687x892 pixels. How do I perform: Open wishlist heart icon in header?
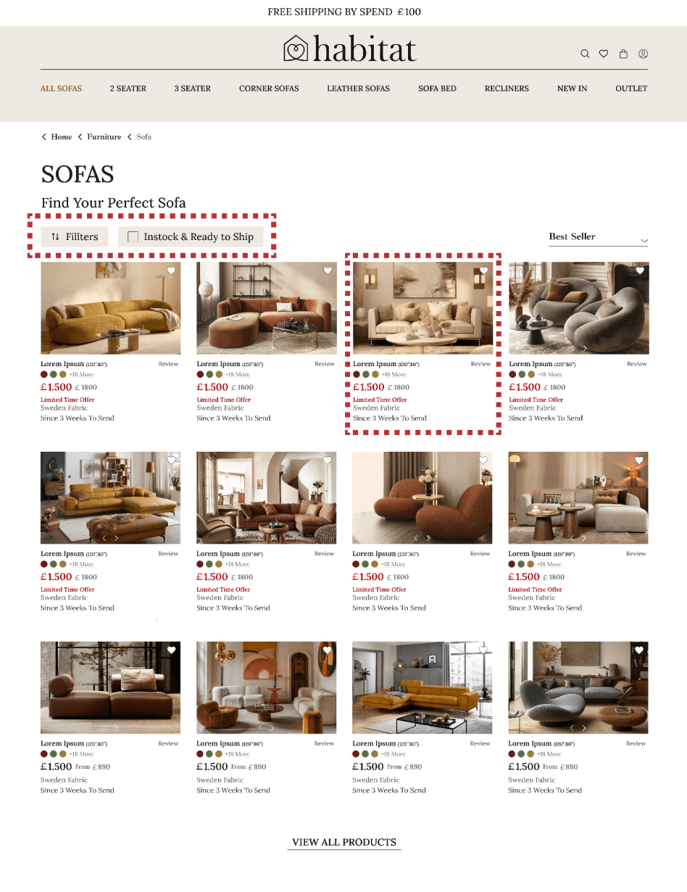pyautogui.click(x=604, y=54)
